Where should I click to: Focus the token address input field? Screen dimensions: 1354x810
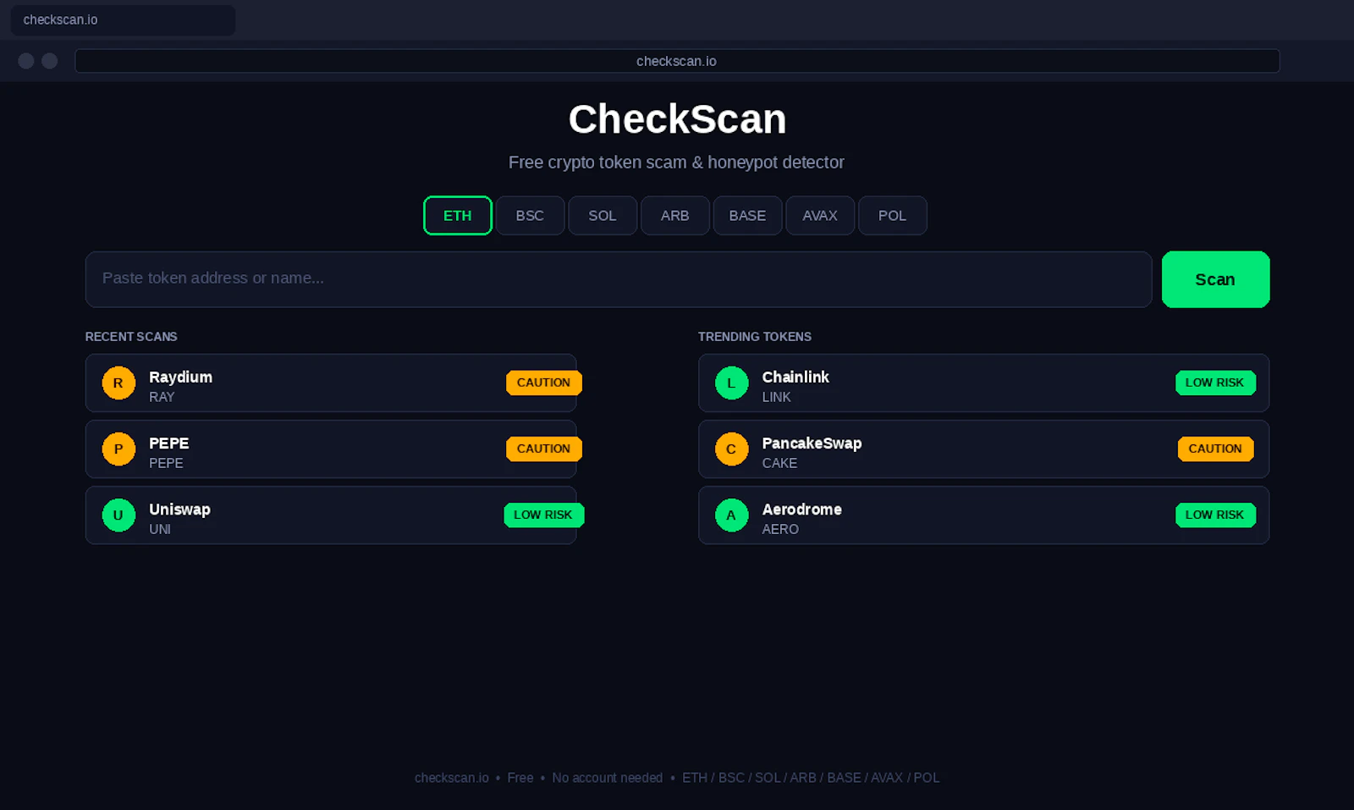(x=618, y=279)
